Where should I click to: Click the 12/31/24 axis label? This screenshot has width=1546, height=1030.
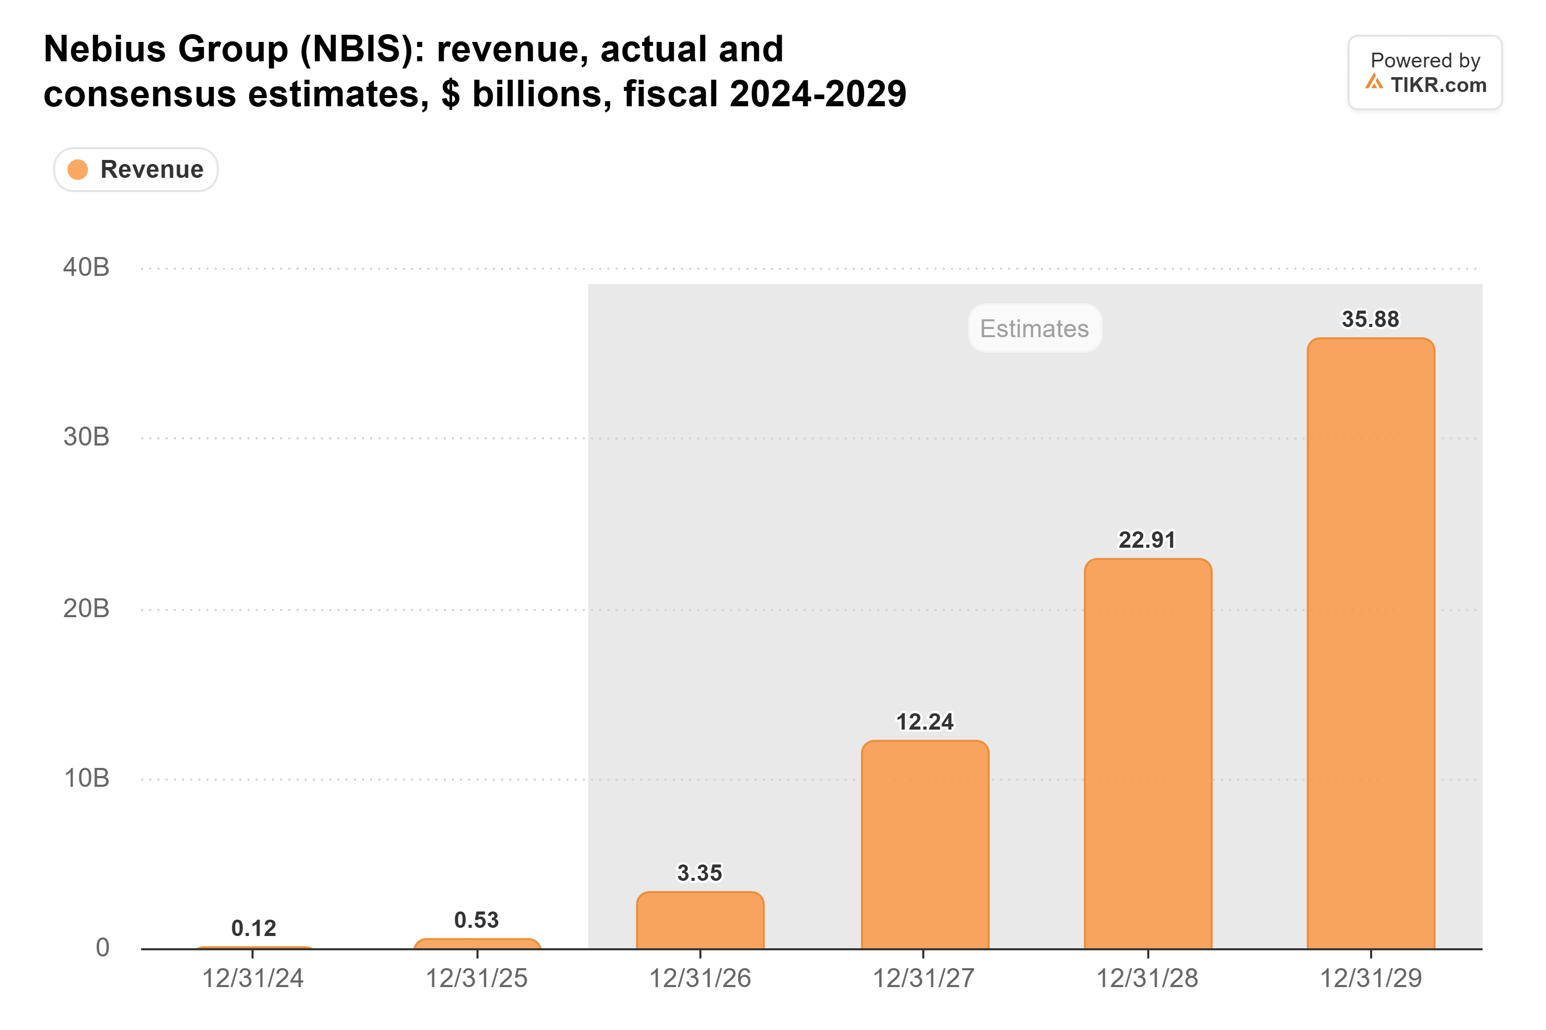point(253,979)
